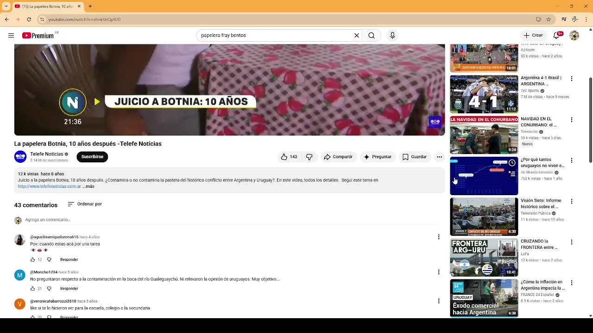Start voice search with microphone
593x333 pixels.
click(392, 36)
